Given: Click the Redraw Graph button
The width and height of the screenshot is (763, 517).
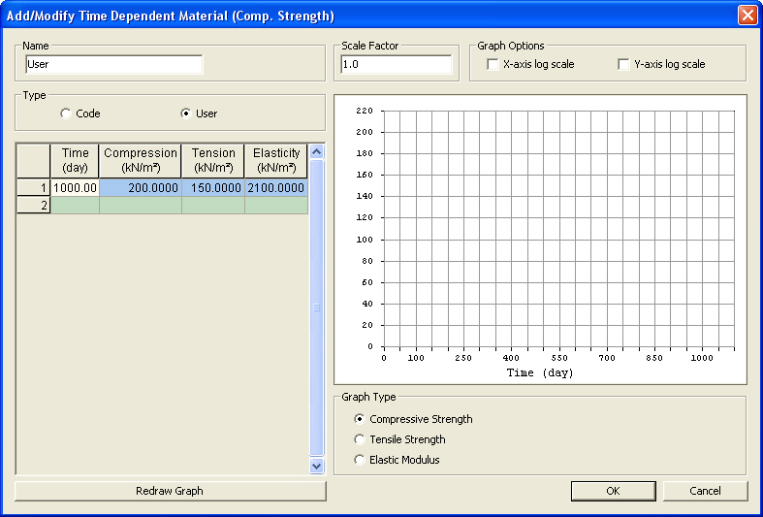Looking at the screenshot, I should pyautogui.click(x=170, y=491).
